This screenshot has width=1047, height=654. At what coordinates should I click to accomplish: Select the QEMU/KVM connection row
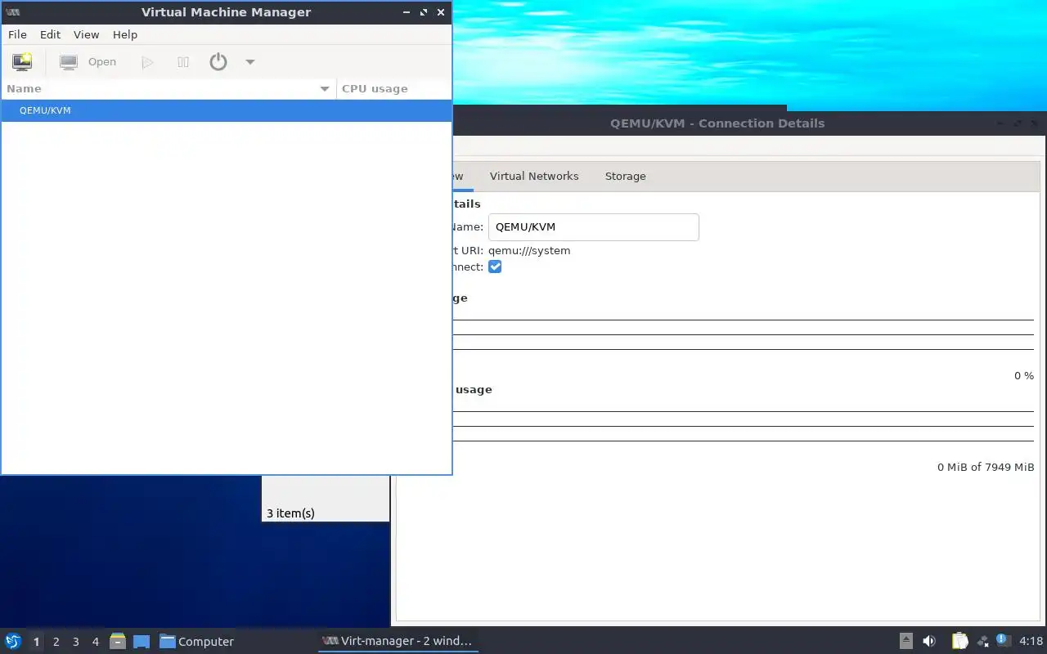tap(227, 110)
